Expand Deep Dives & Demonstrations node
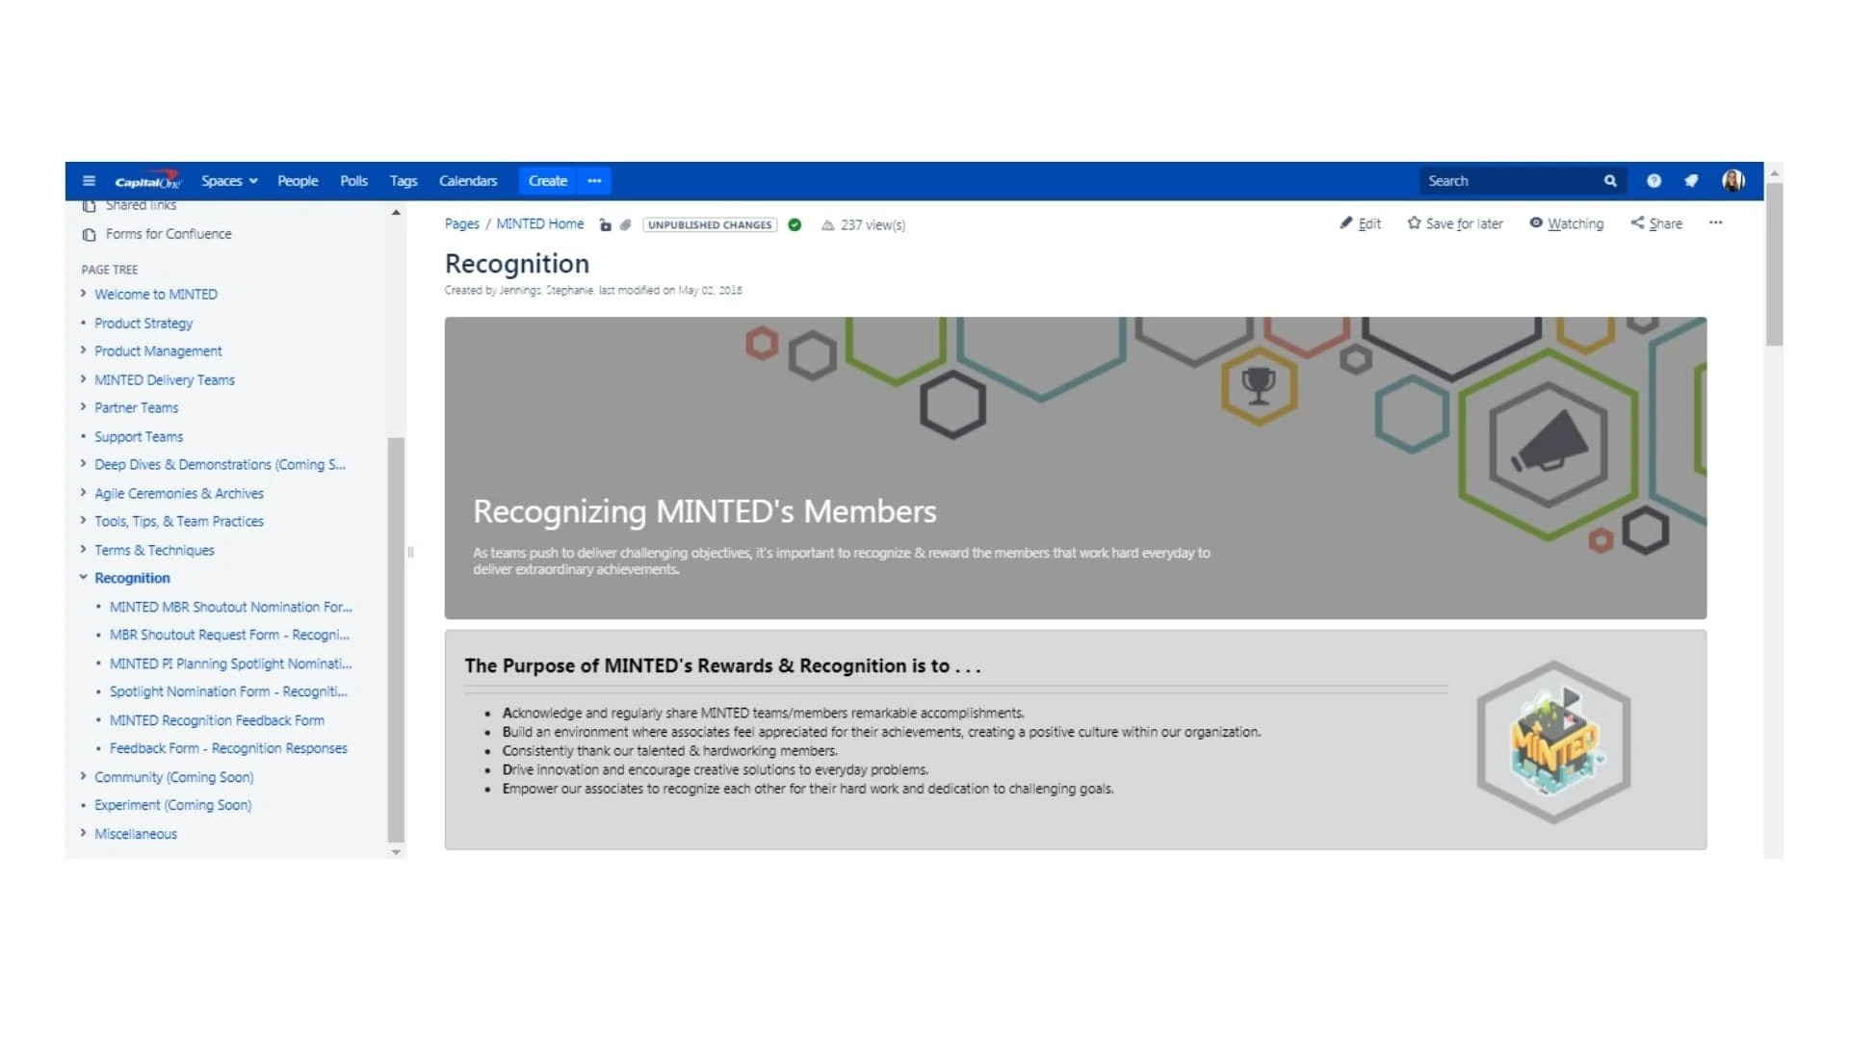This screenshot has height=1040, width=1849. coord(83,464)
